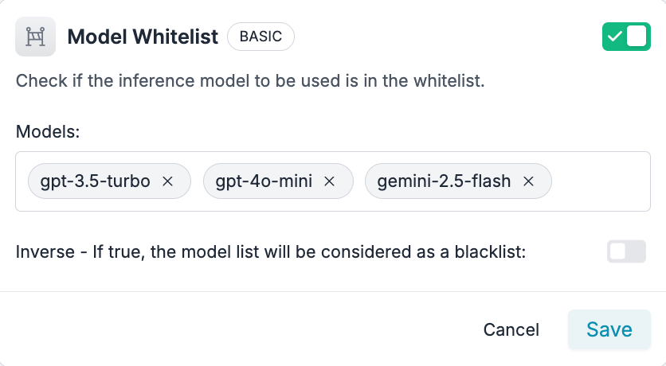This screenshot has width=666, height=366.
Task: Enable the Inverse blacklist toggle
Action: point(626,252)
